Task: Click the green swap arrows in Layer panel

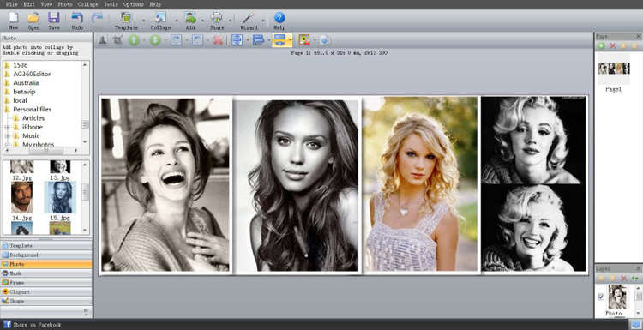Action: coord(635,279)
